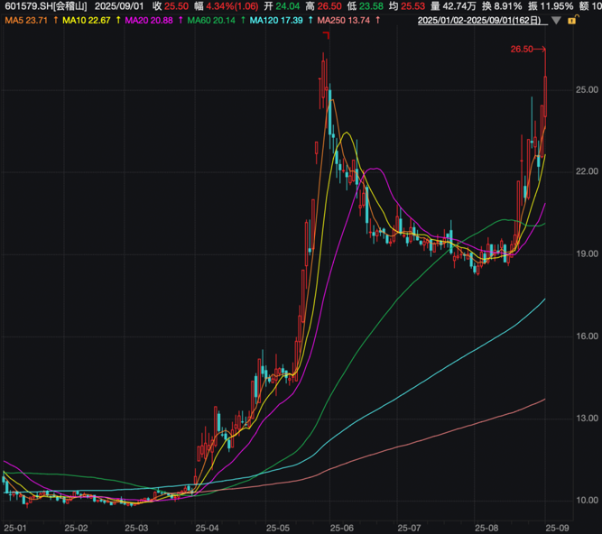Click the 25-08 timeline marker
The height and width of the screenshot is (534, 602).
[485, 527]
